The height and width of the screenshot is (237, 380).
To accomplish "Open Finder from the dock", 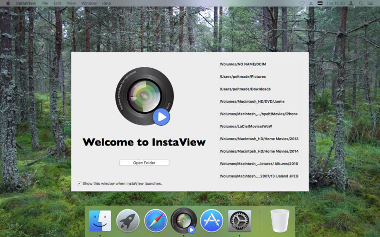I will (x=100, y=221).
